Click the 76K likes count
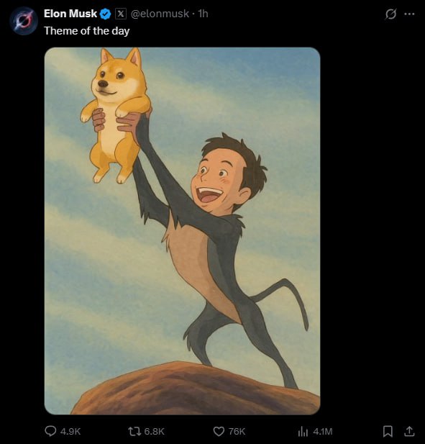This screenshot has height=444, width=425. [x=237, y=431]
